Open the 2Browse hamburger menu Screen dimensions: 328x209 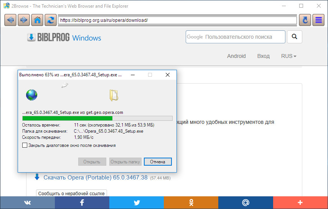click(x=318, y=20)
